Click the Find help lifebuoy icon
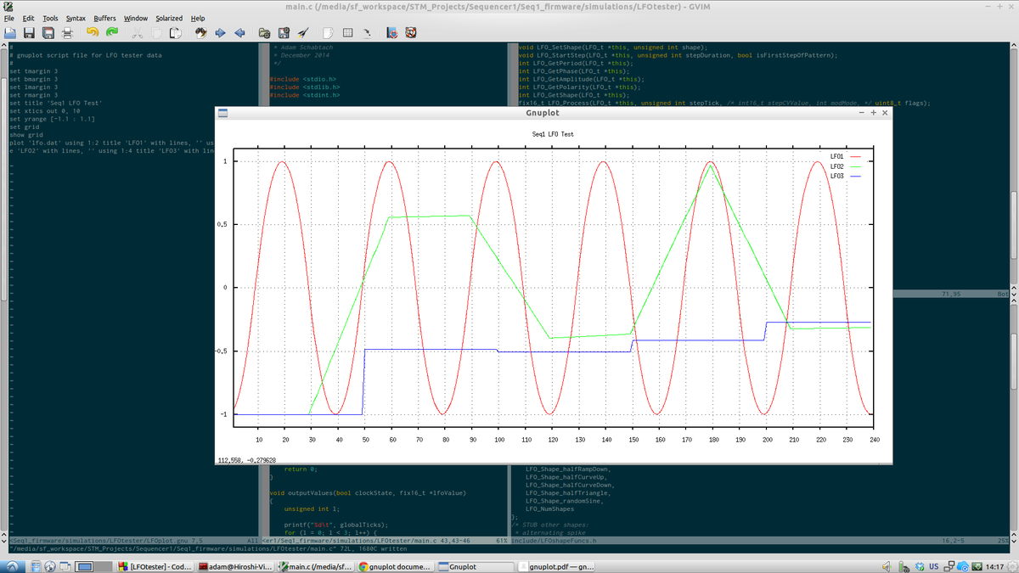Image resolution: width=1019 pixels, height=573 pixels. coord(411,33)
